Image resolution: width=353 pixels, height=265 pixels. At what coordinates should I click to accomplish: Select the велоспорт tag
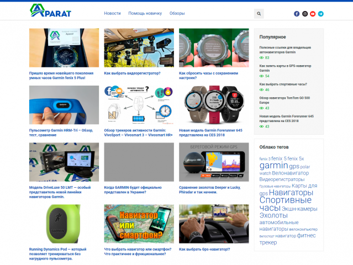point(267,236)
